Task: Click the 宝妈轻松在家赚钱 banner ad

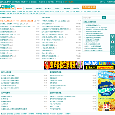Action: click(x=64, y=65)
